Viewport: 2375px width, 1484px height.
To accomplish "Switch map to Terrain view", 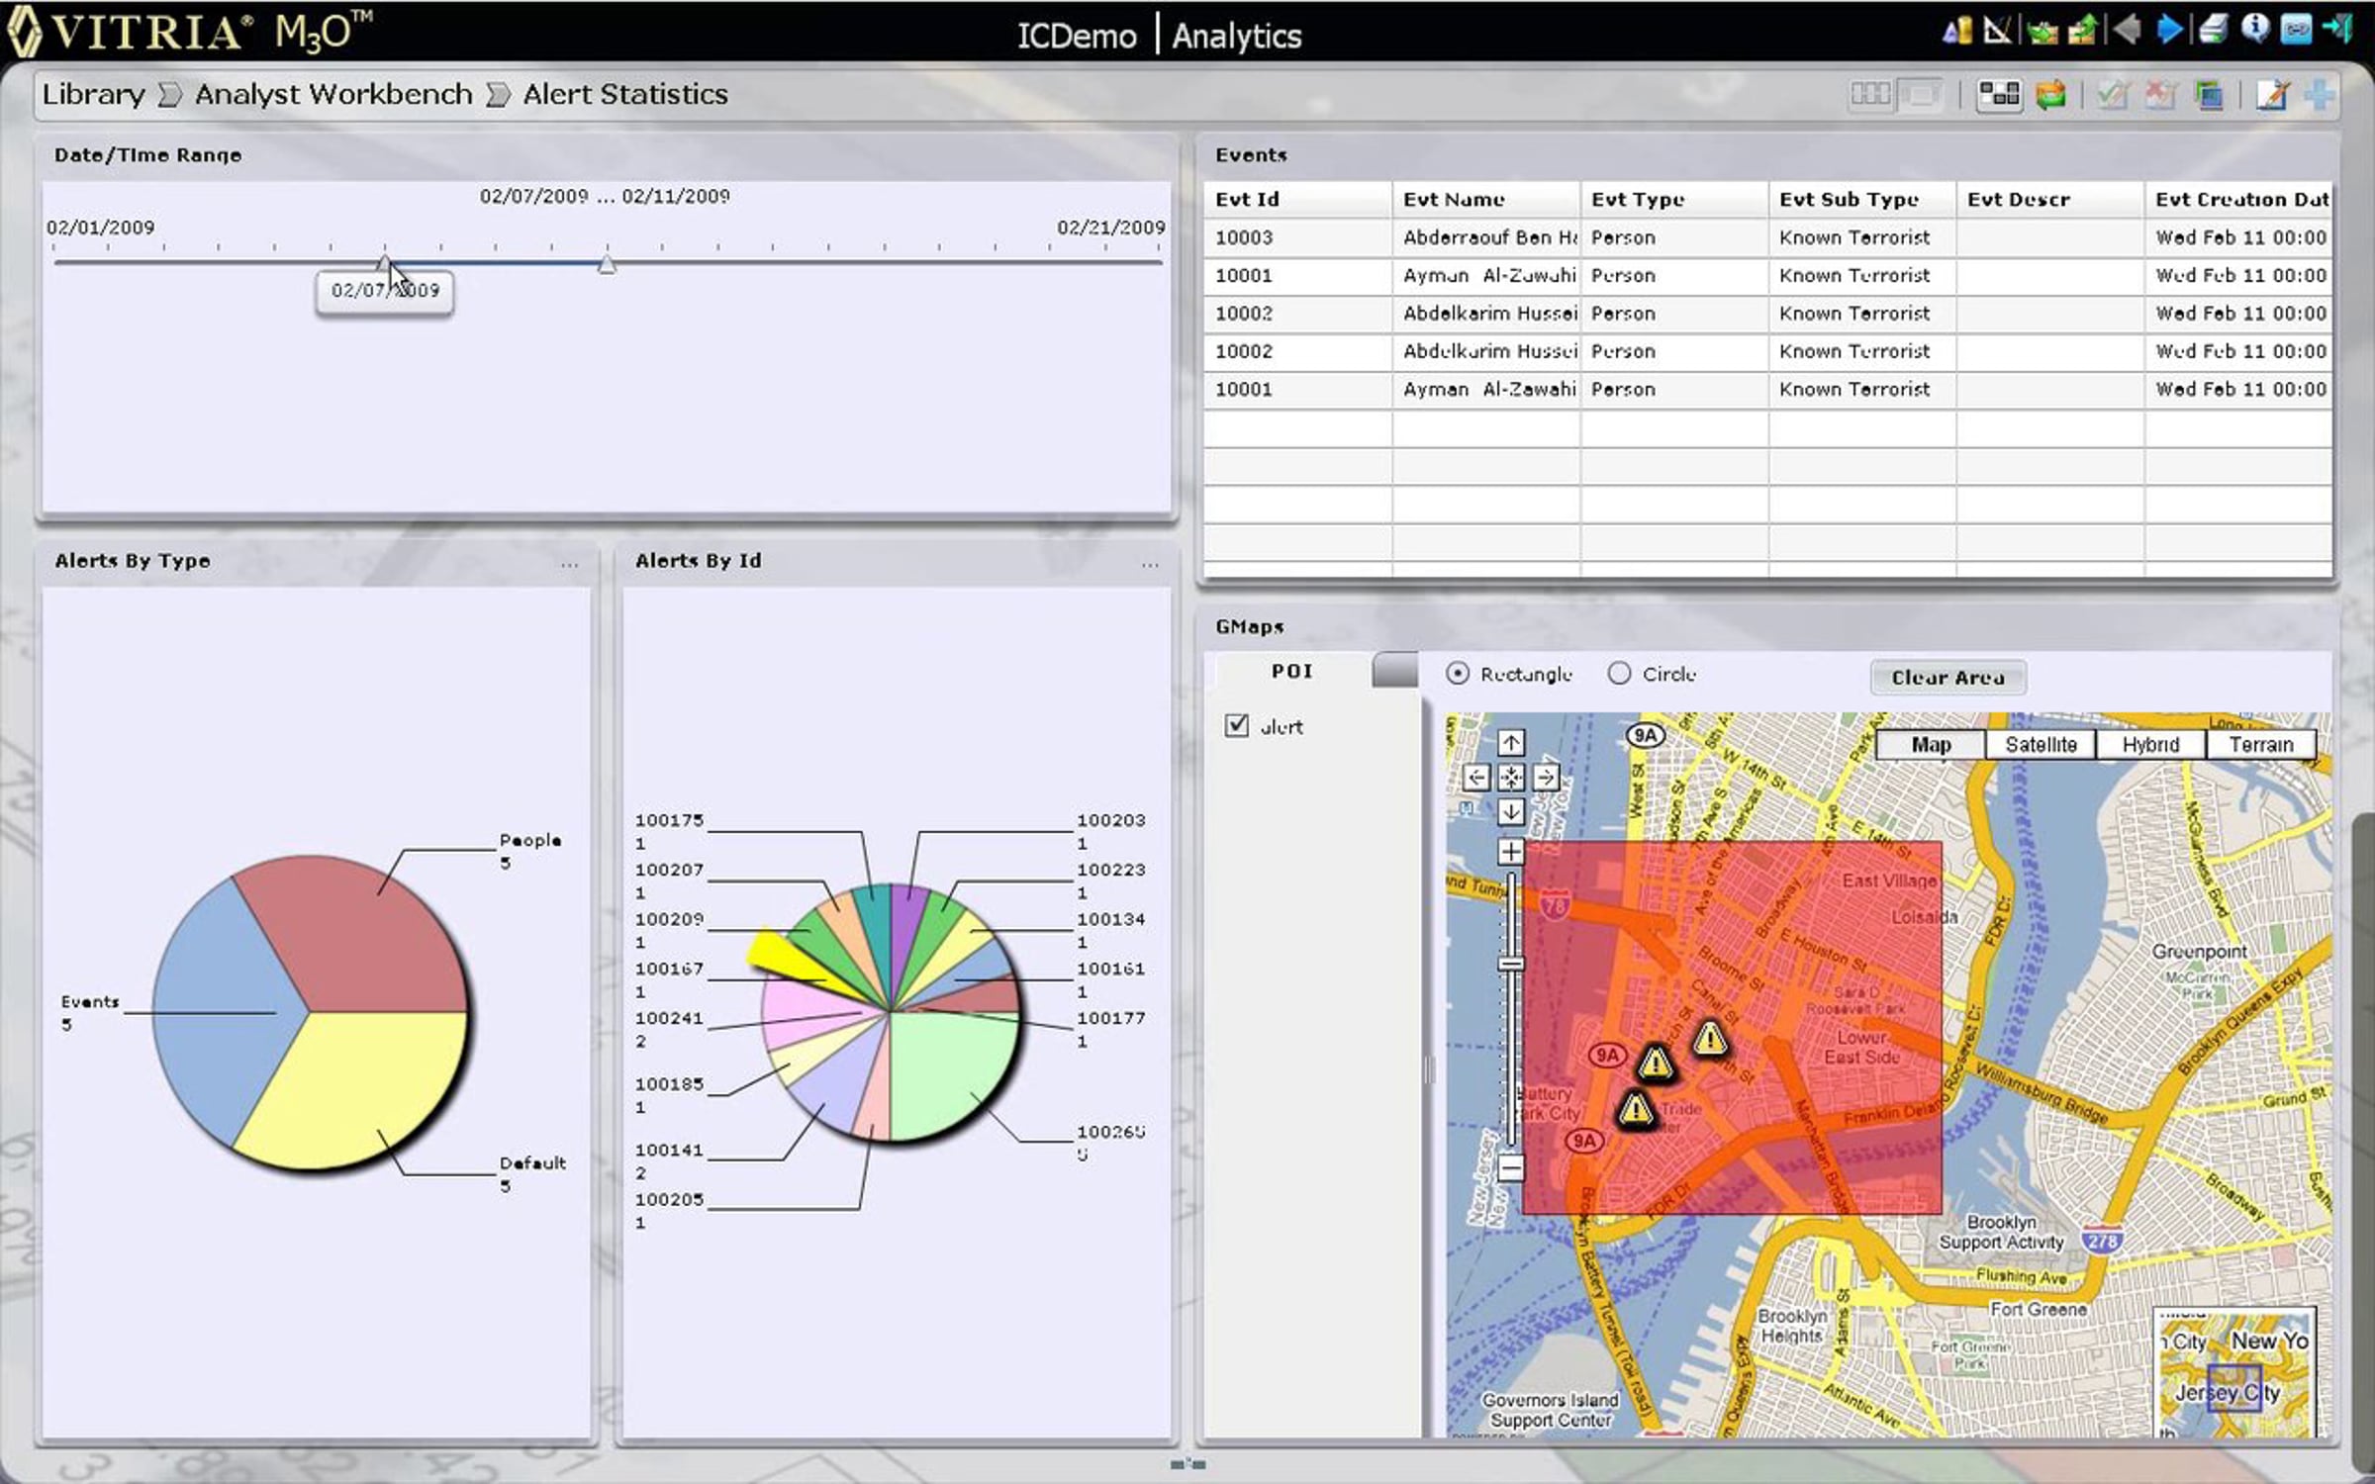I will 2260,745.
